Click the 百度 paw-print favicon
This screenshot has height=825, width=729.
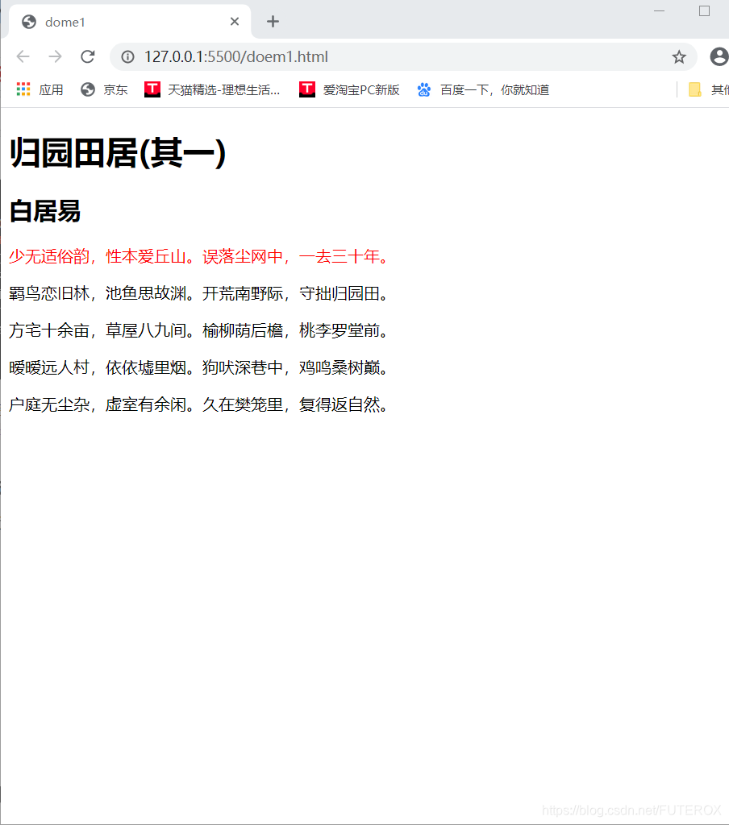tap(424, 89)
